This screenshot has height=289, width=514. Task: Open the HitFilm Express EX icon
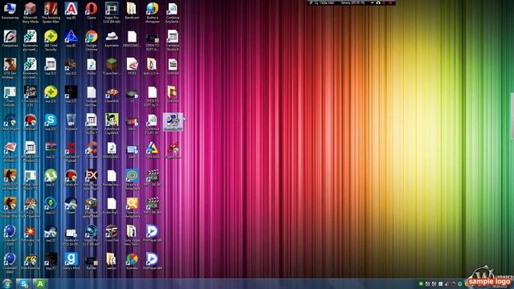pos(92,179)
